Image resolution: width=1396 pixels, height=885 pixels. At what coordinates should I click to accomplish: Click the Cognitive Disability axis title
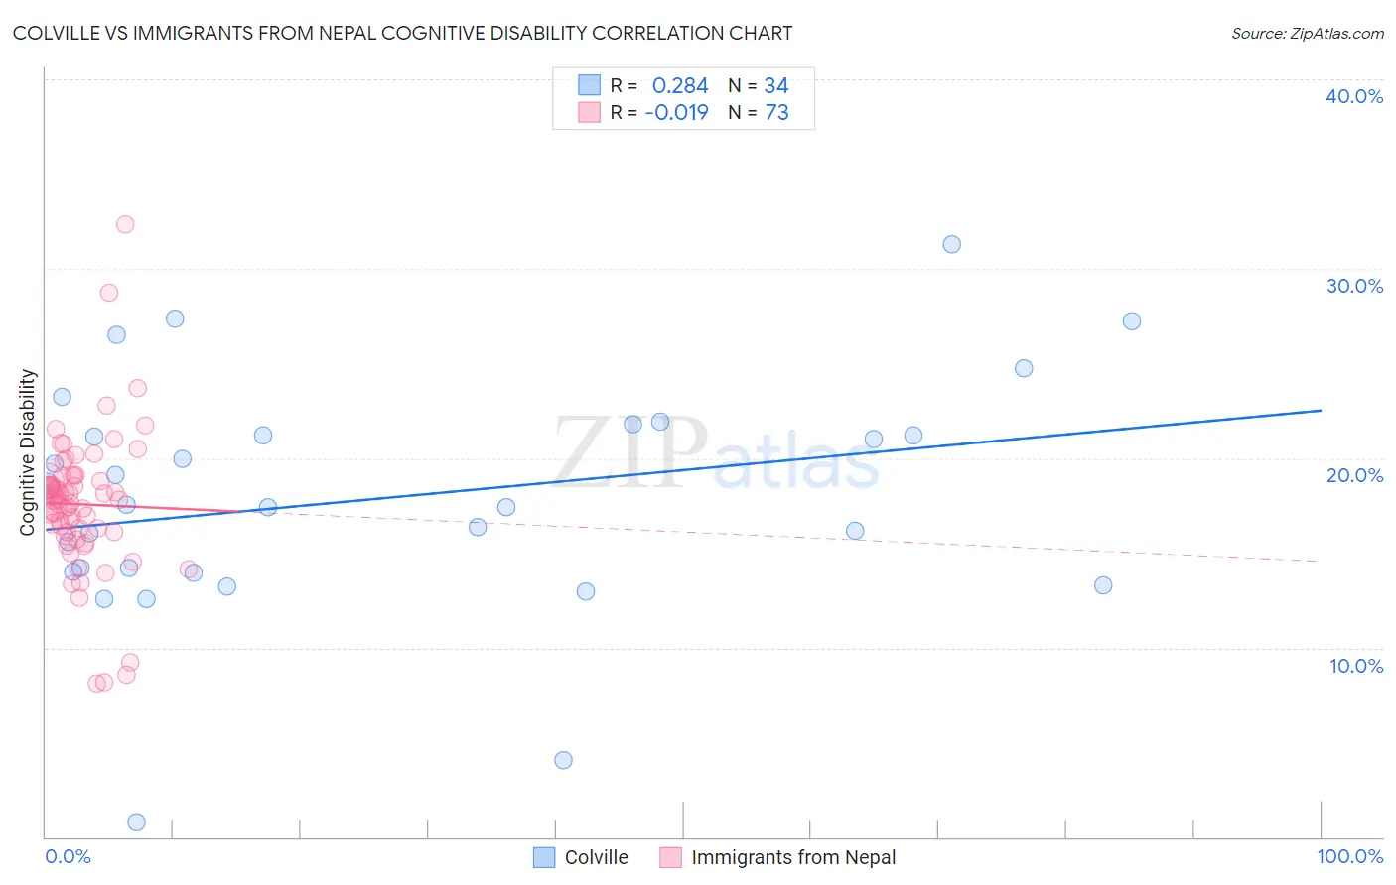28,452
